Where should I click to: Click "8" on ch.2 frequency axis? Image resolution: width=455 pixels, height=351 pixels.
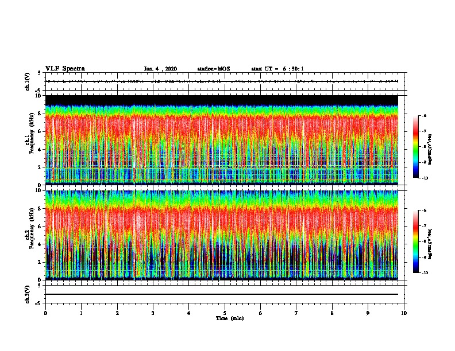(40, 209)
